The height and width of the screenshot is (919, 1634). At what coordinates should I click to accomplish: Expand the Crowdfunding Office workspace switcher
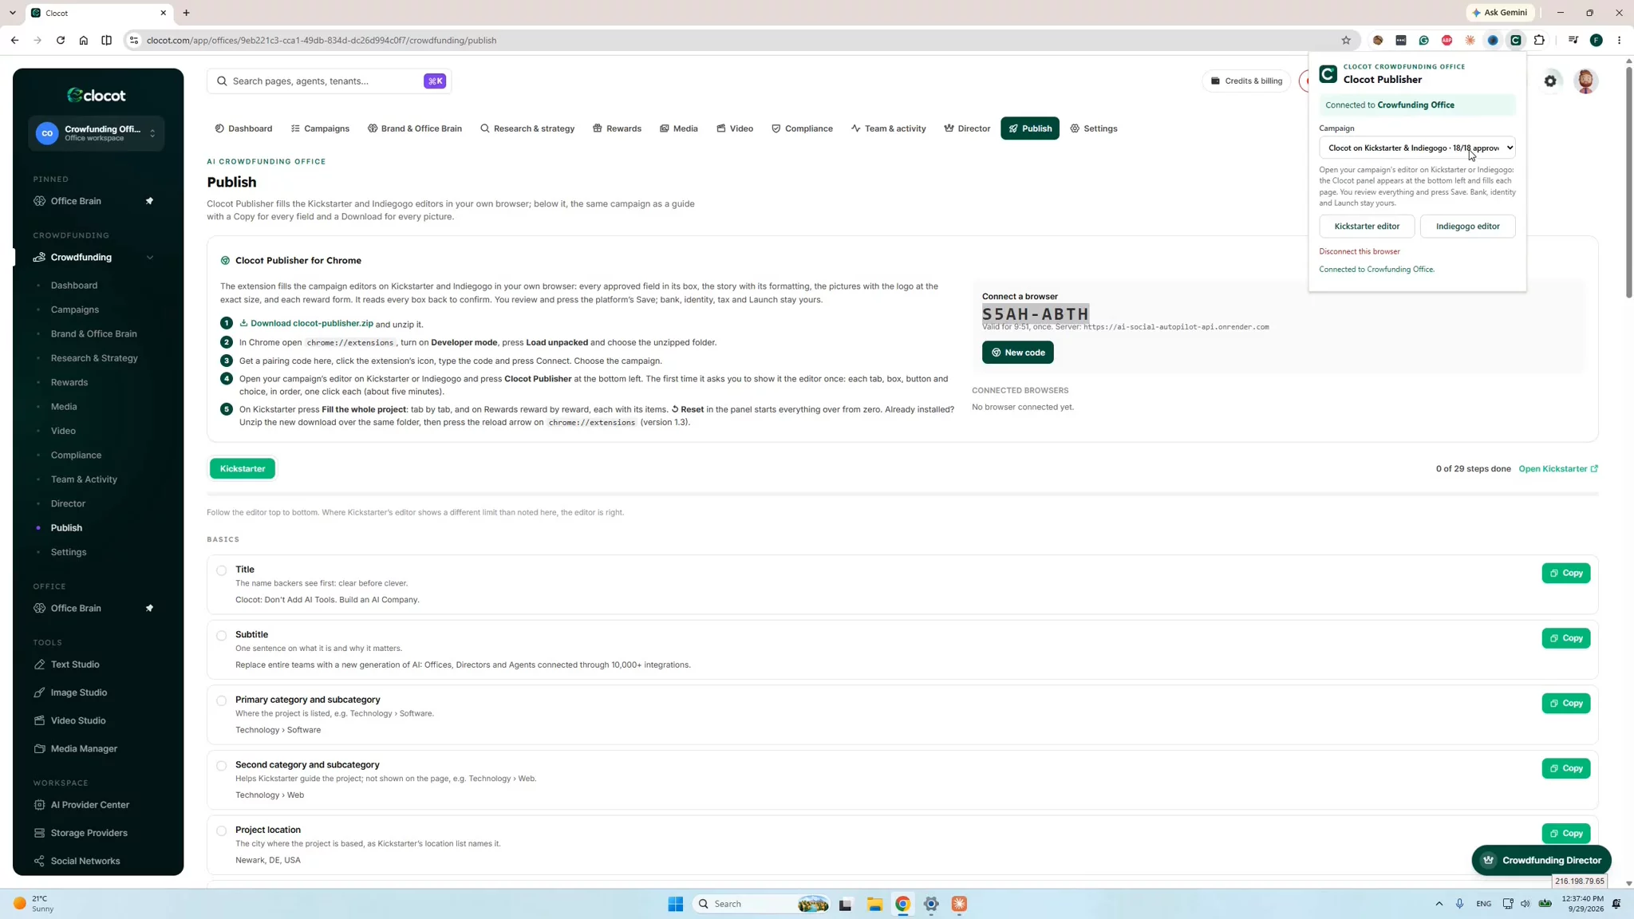tap(97, 133)
